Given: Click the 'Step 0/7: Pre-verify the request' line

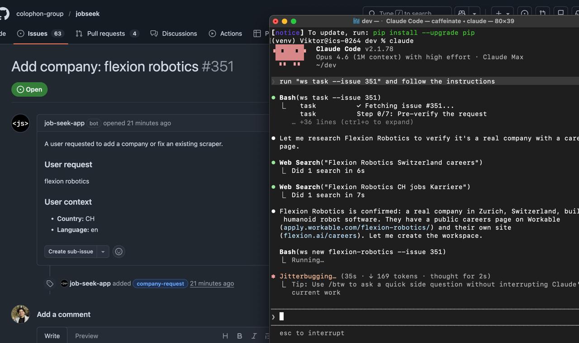Looking at the screenshot, I should (x=422, y=114).
